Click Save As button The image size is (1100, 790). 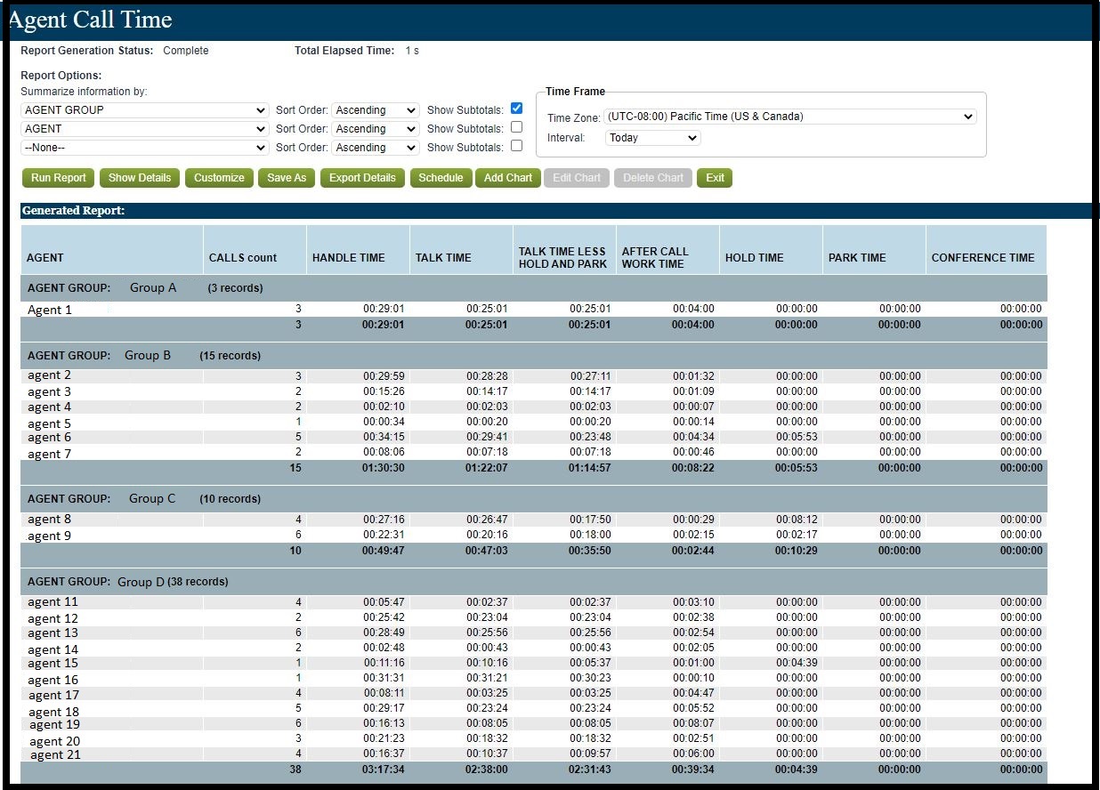click(x=287, y=178)
